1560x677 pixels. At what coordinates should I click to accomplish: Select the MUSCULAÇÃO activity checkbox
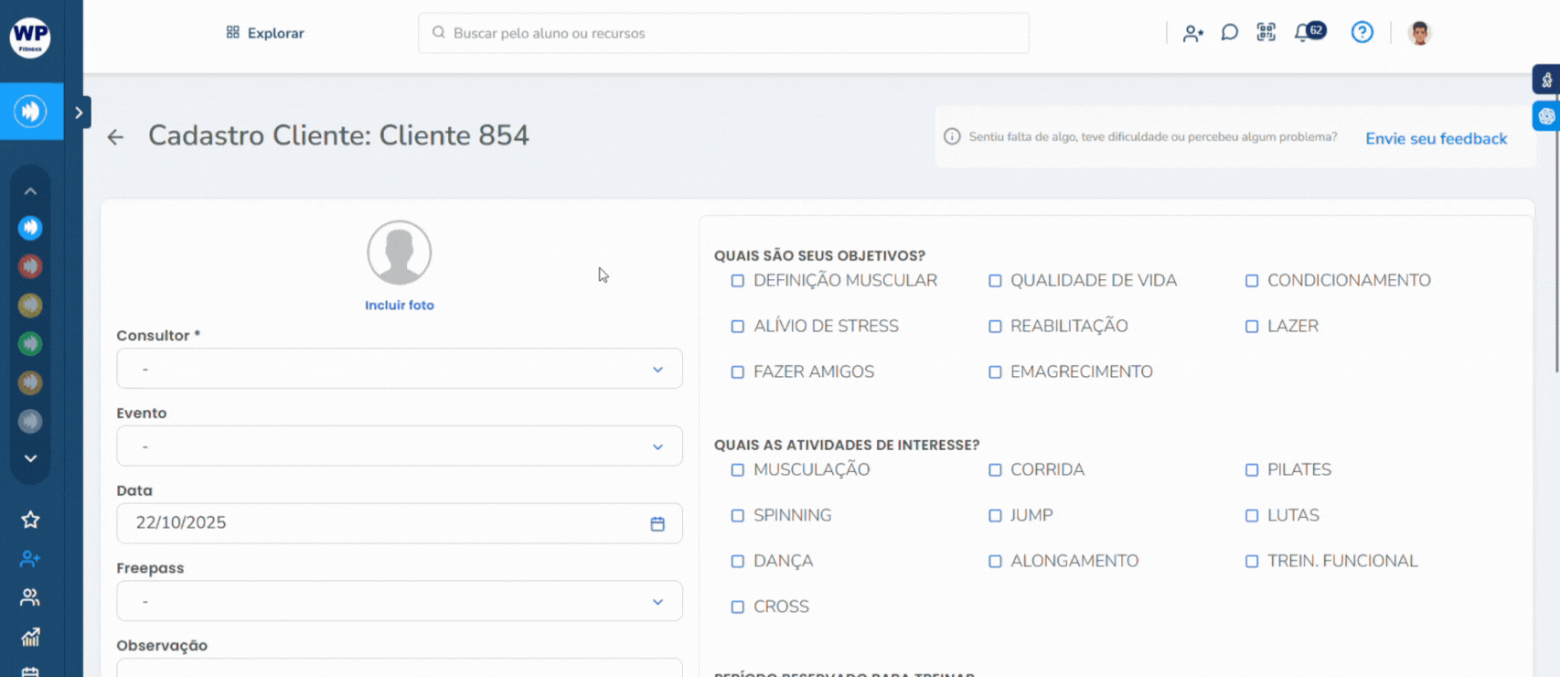[738, 470]
